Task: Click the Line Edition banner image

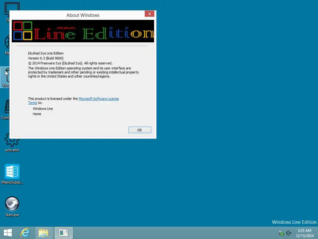Action: pyautogui.click(x=83, y=31)
